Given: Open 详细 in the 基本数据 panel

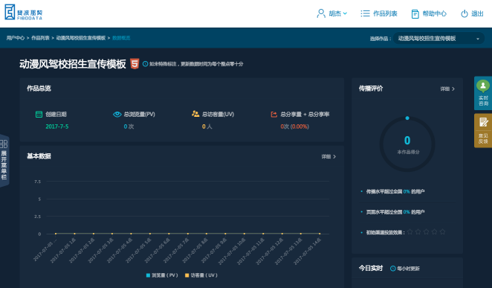Looking at the screenshot, I should (x=328, y=156).
